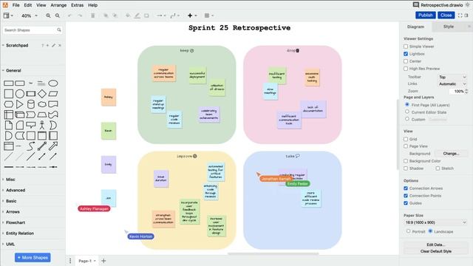Image resolution: width=473 pixels, height=266 pixels.
Task: Toggle the Connection Arrows checkbox
Action: tap(406, 188)
